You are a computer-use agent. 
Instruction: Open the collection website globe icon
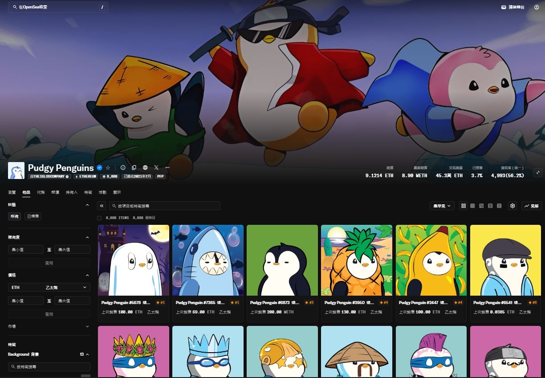[x=145, y=168]
